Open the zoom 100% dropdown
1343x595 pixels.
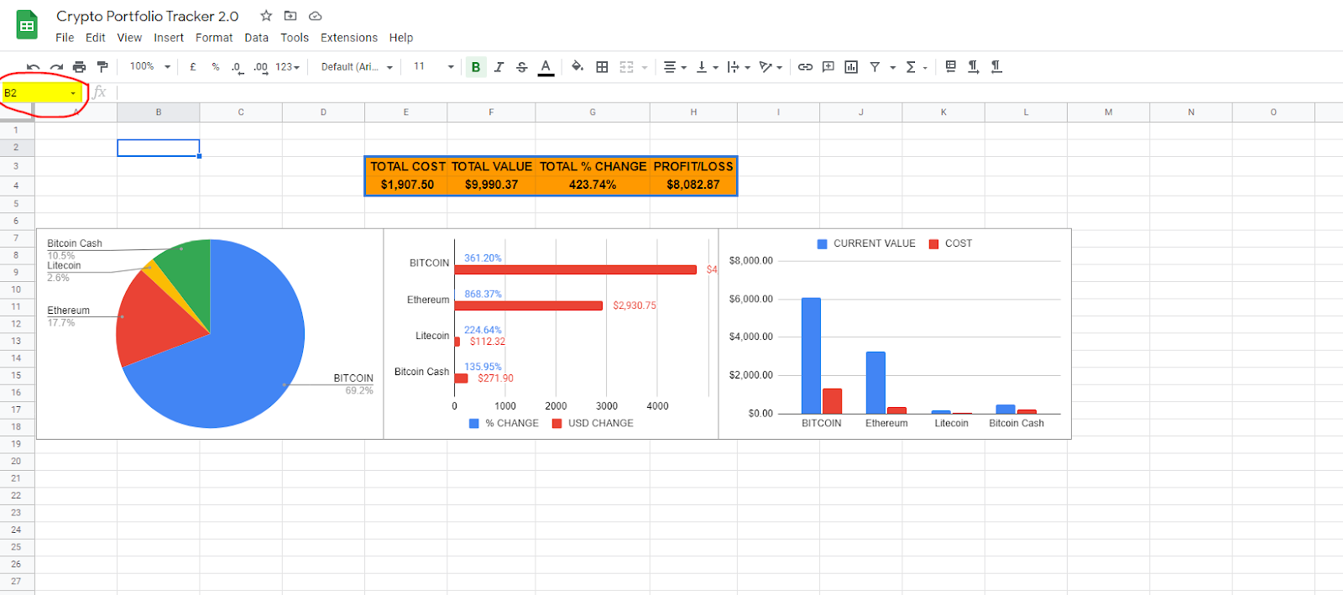150,67
